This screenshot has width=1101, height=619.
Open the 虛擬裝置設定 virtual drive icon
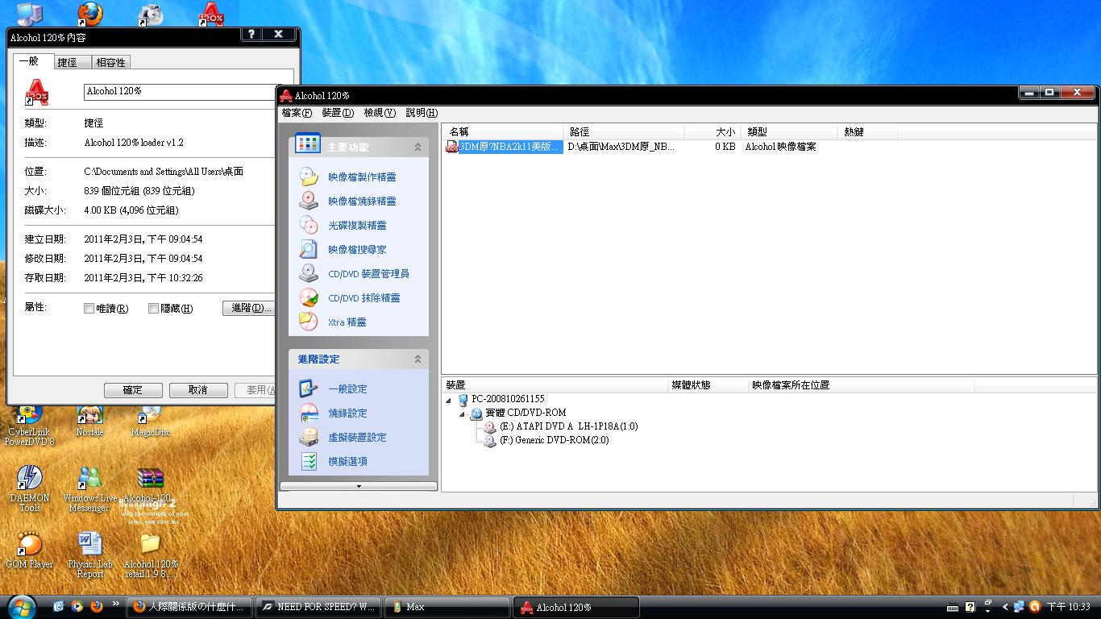tap(308, 437)
